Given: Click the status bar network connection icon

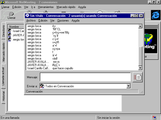Looking at the screenshot, I should click(x=154, y=117).
